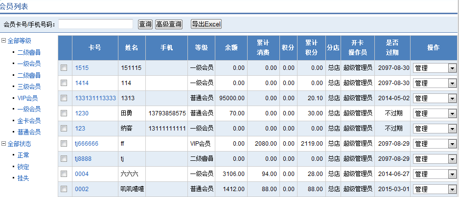Select the checkbox for card 1230
Image resolution: width=459 pixels, height=197 pixels.
[64, 113]
